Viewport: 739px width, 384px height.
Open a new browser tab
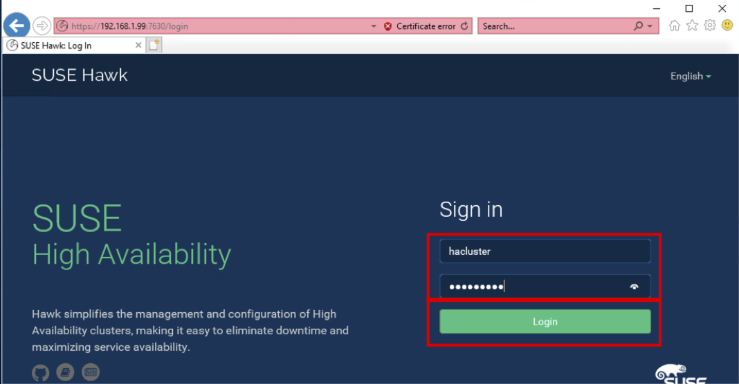pyautogui.click(x=154, y=46)
